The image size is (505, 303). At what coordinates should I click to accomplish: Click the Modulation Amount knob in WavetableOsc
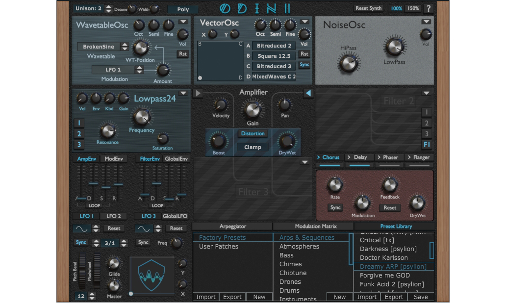163,70
